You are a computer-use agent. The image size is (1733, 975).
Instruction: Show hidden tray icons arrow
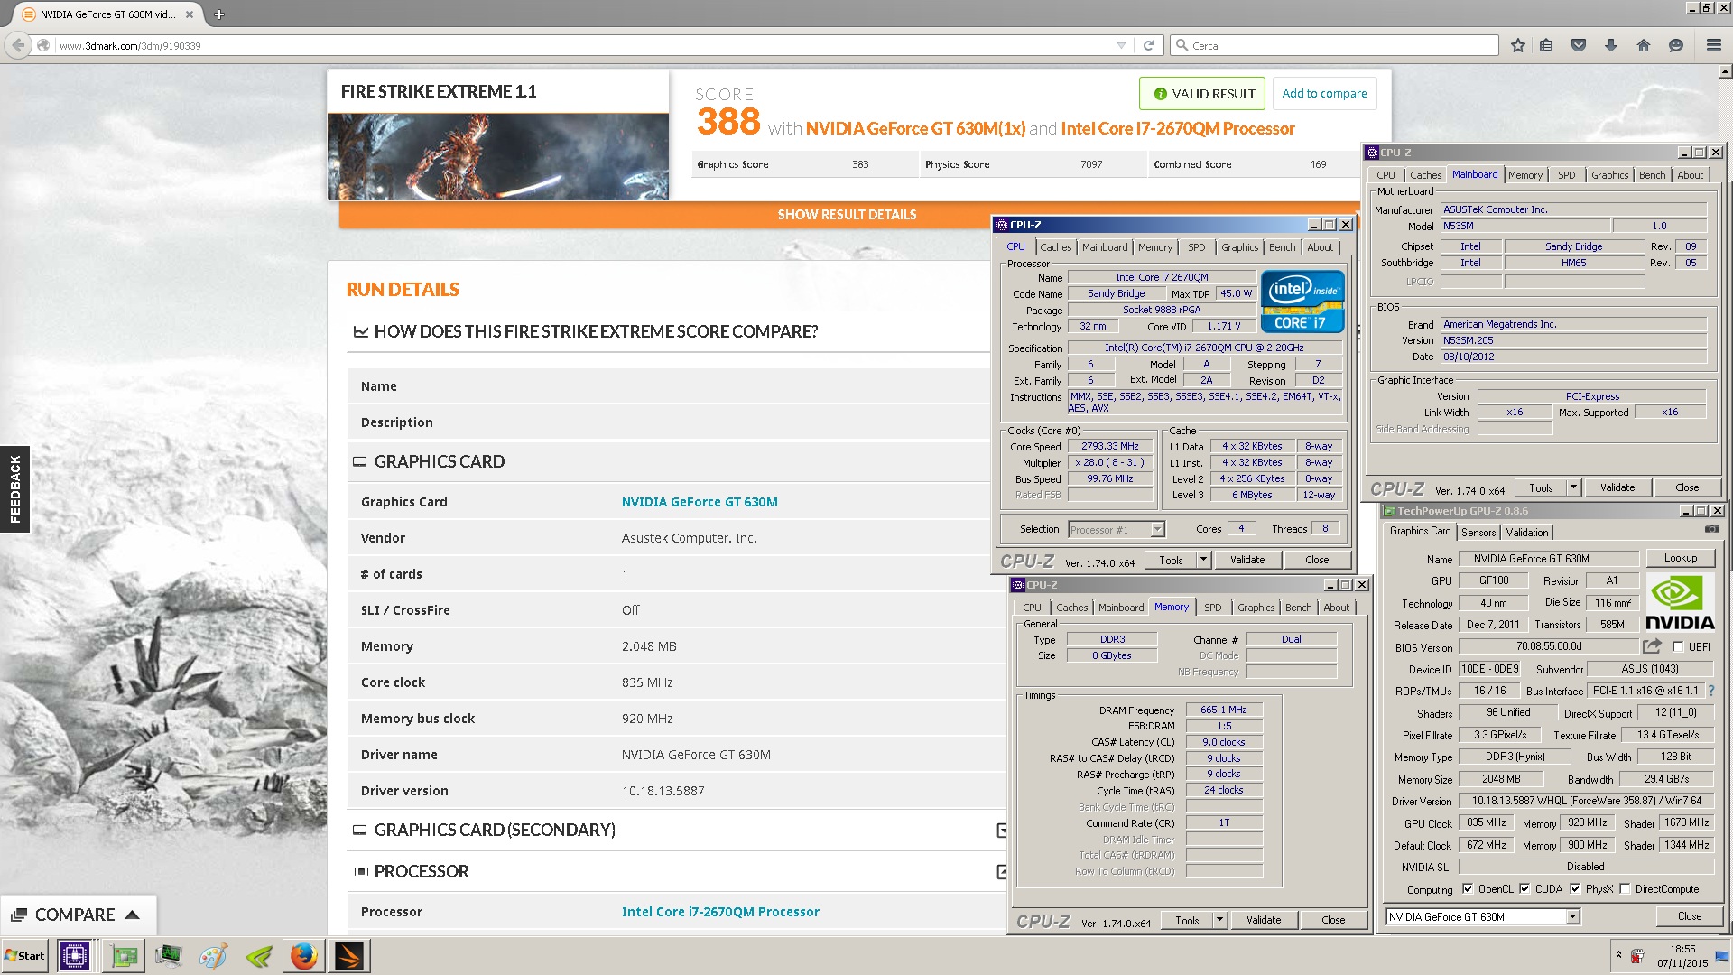tap(1617, 954)
